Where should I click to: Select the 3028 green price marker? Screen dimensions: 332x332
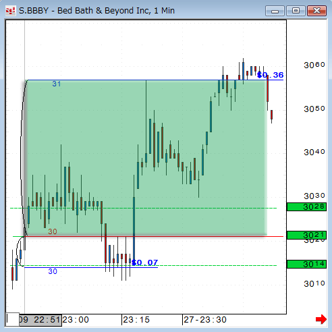pyautogui.click(x=306, y=206)
